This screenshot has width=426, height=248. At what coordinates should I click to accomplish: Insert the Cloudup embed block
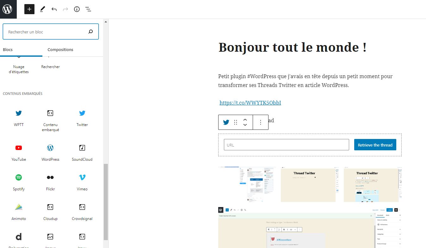pyautogui.click(x=50, y=212)
